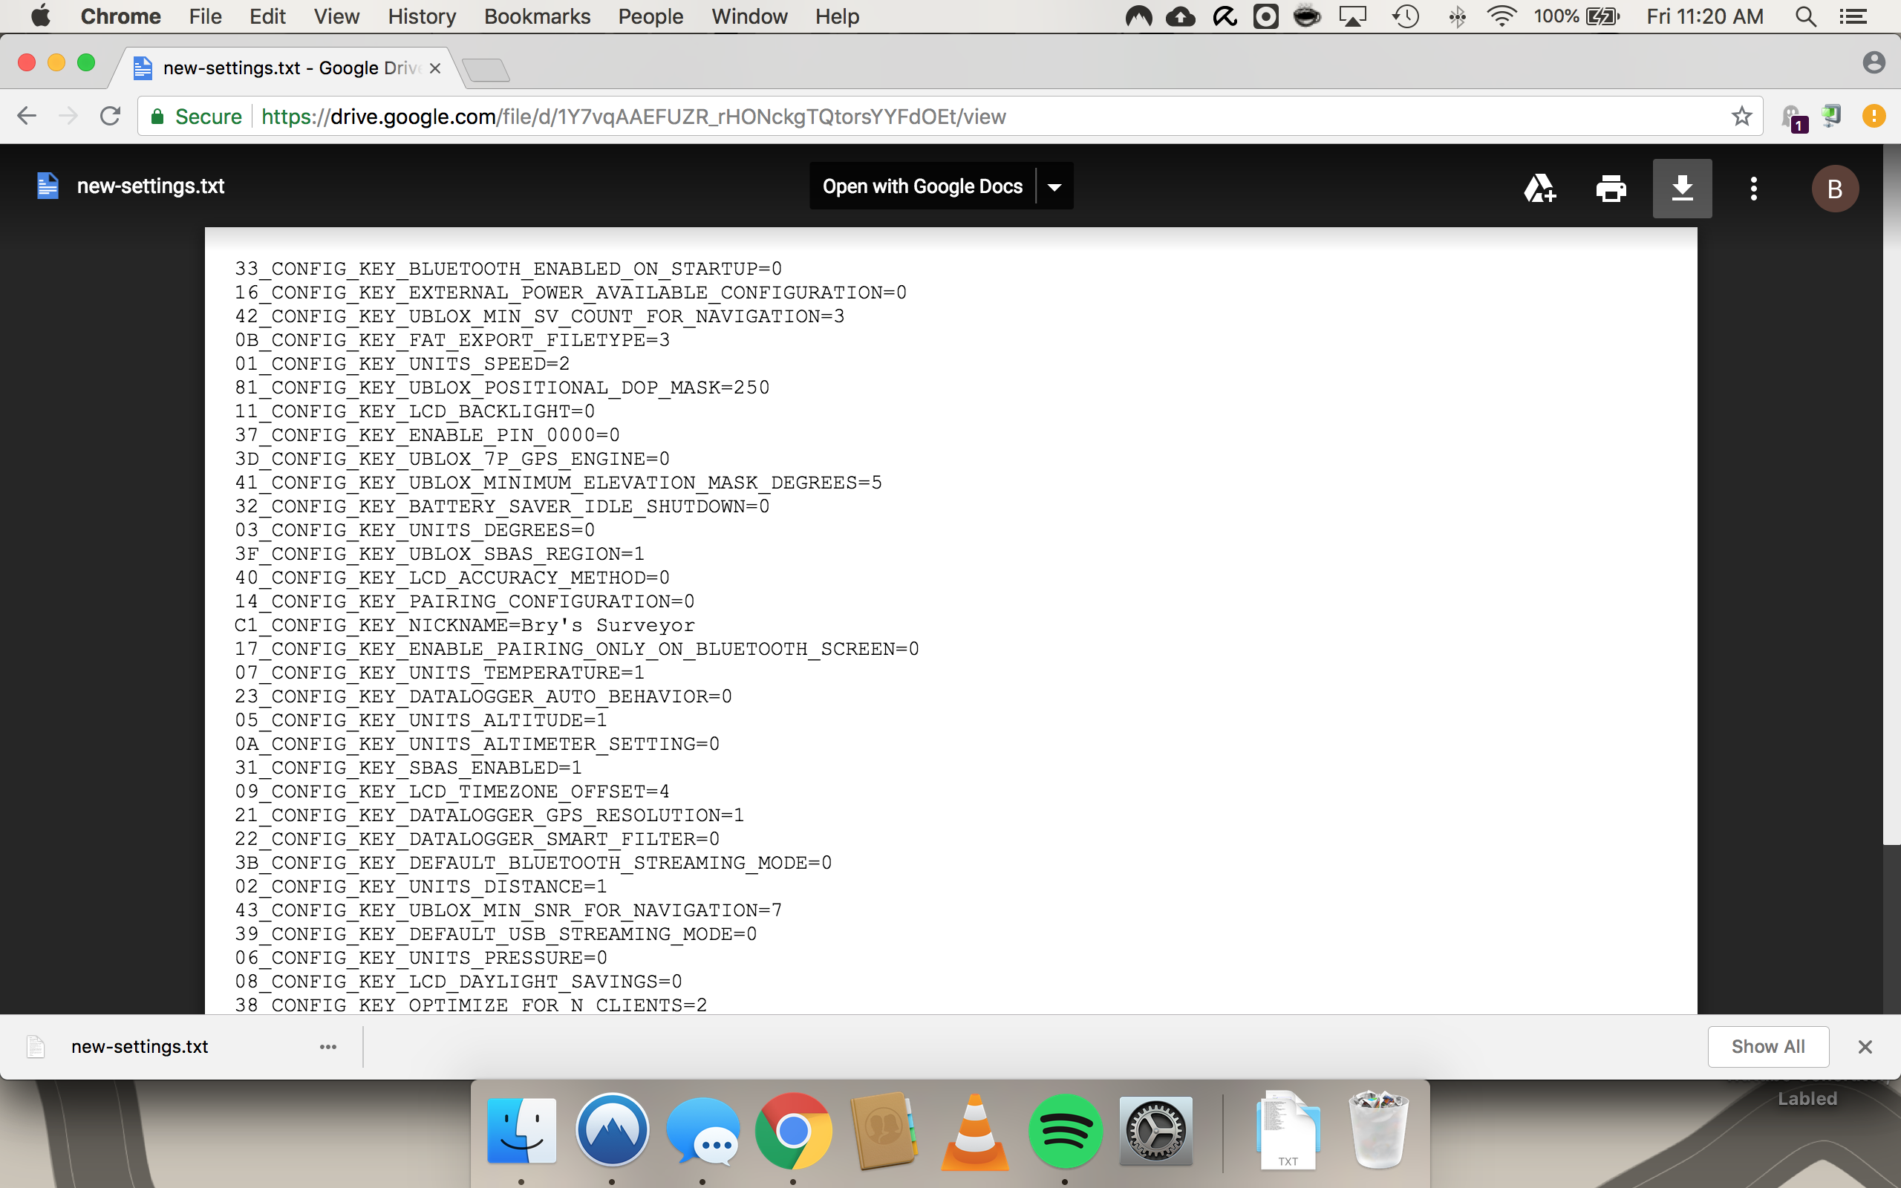Go back to previous page
The image size is (1901, 1188).
pyautogui.click(x=27, y=117)
